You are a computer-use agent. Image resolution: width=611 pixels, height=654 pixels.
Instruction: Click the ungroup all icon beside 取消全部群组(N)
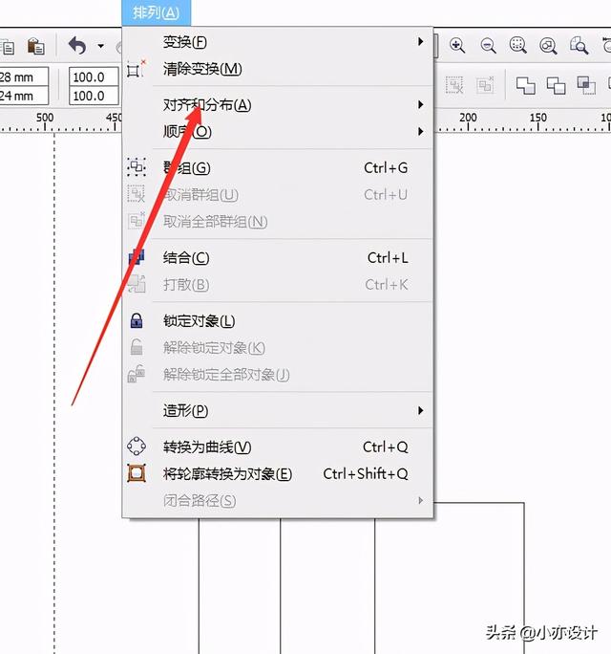137,221
